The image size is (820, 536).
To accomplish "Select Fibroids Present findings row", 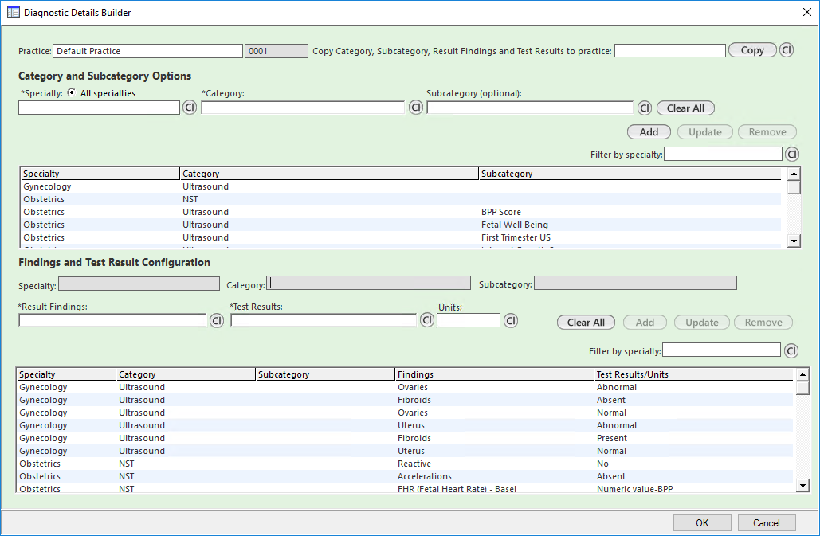I will pyautogui.click(x=405, y=438).
